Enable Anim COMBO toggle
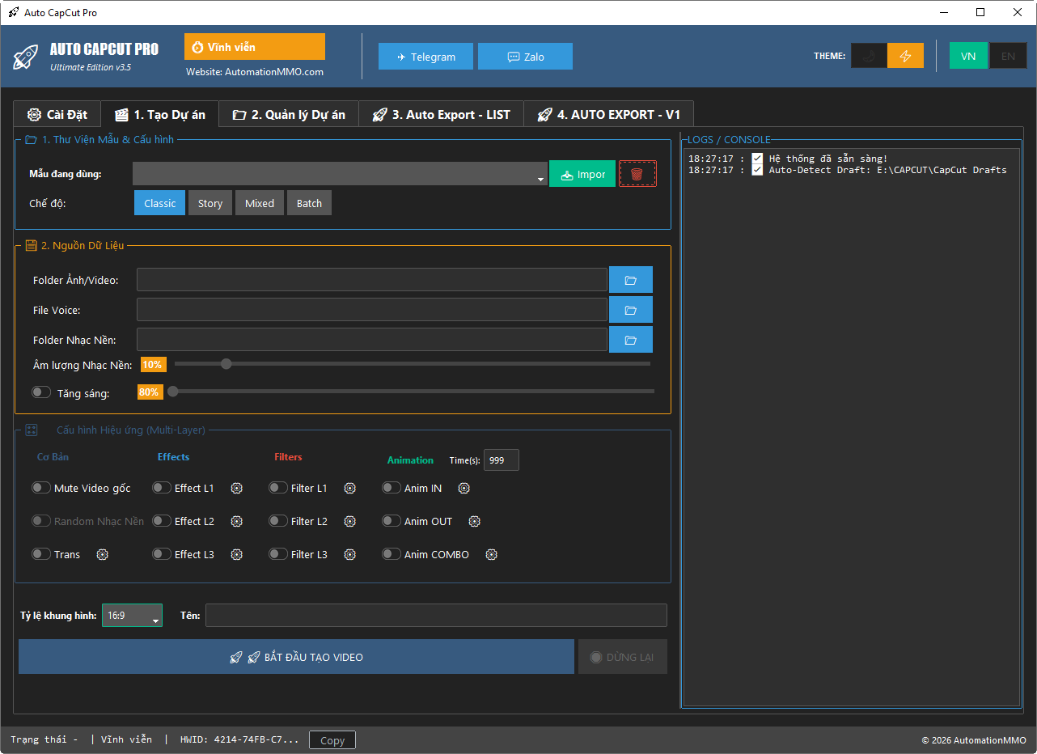 tap(392, 554)
